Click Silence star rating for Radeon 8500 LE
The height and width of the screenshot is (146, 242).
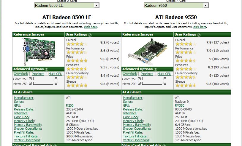[77, 86]
